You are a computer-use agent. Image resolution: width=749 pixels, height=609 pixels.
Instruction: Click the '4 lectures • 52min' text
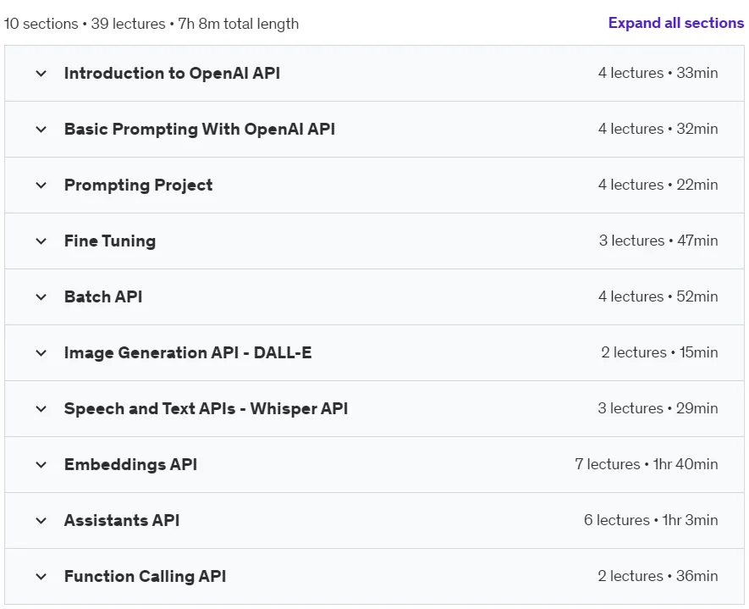click(658, 296)
